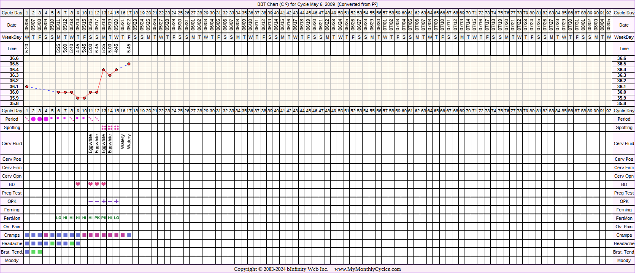
Task: Select the spotting marker on cycle day 14
Action: pyautogui.click(x=110, y=127)
